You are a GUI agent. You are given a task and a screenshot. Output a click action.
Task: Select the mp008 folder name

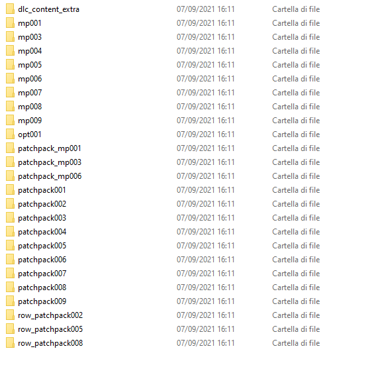30,107
